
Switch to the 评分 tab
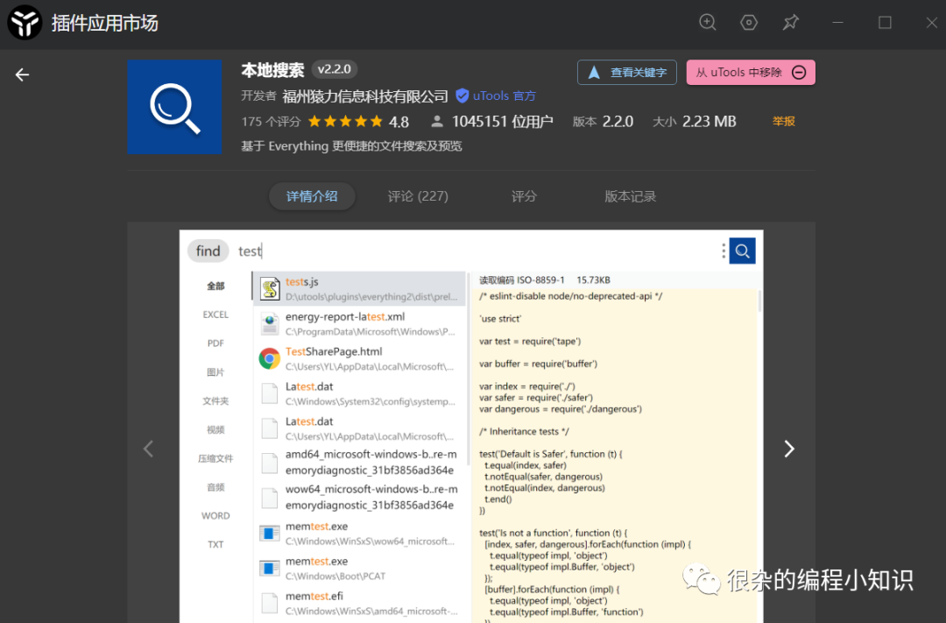click(x=524, y=196)
